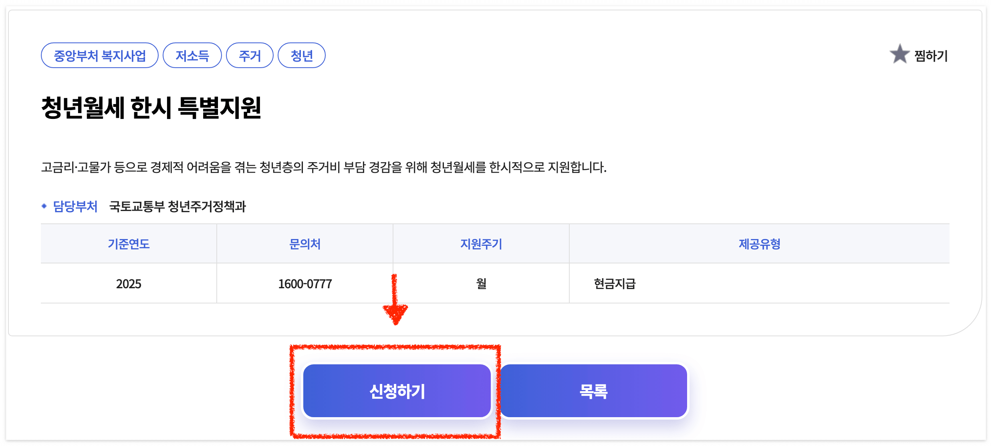
Task: Click the 주거 tag
Action: (250, 56)
